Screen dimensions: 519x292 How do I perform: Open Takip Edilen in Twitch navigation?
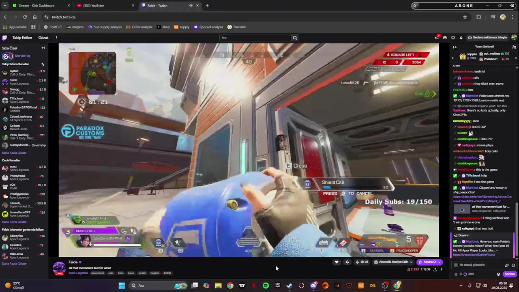pyautogui.click(x=22, y=38)
